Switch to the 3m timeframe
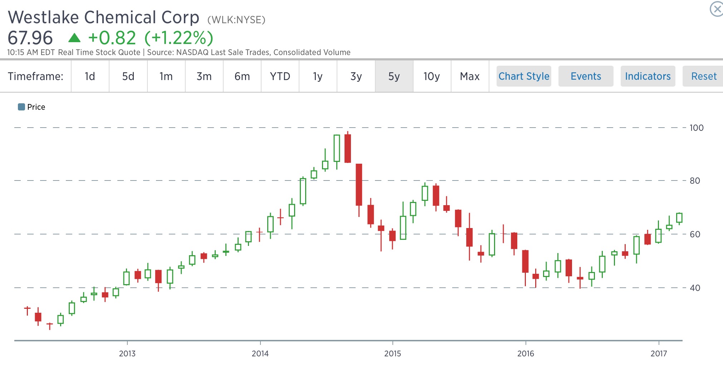The width and height of the screenshot is (723, 376). [204, 76]
